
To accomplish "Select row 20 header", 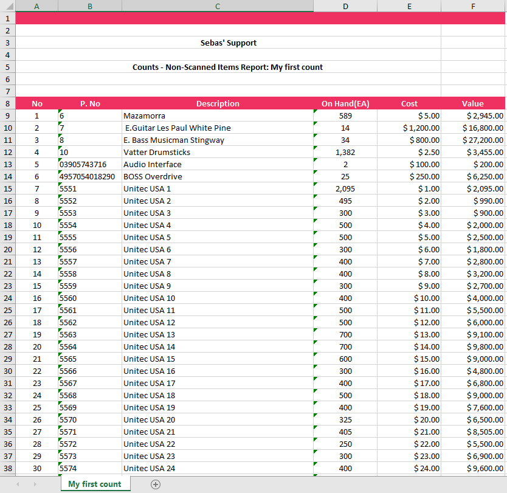I will (8, 250).
